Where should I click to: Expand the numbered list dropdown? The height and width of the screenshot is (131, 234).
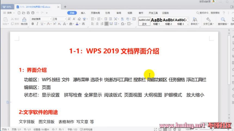click(101, 19)
